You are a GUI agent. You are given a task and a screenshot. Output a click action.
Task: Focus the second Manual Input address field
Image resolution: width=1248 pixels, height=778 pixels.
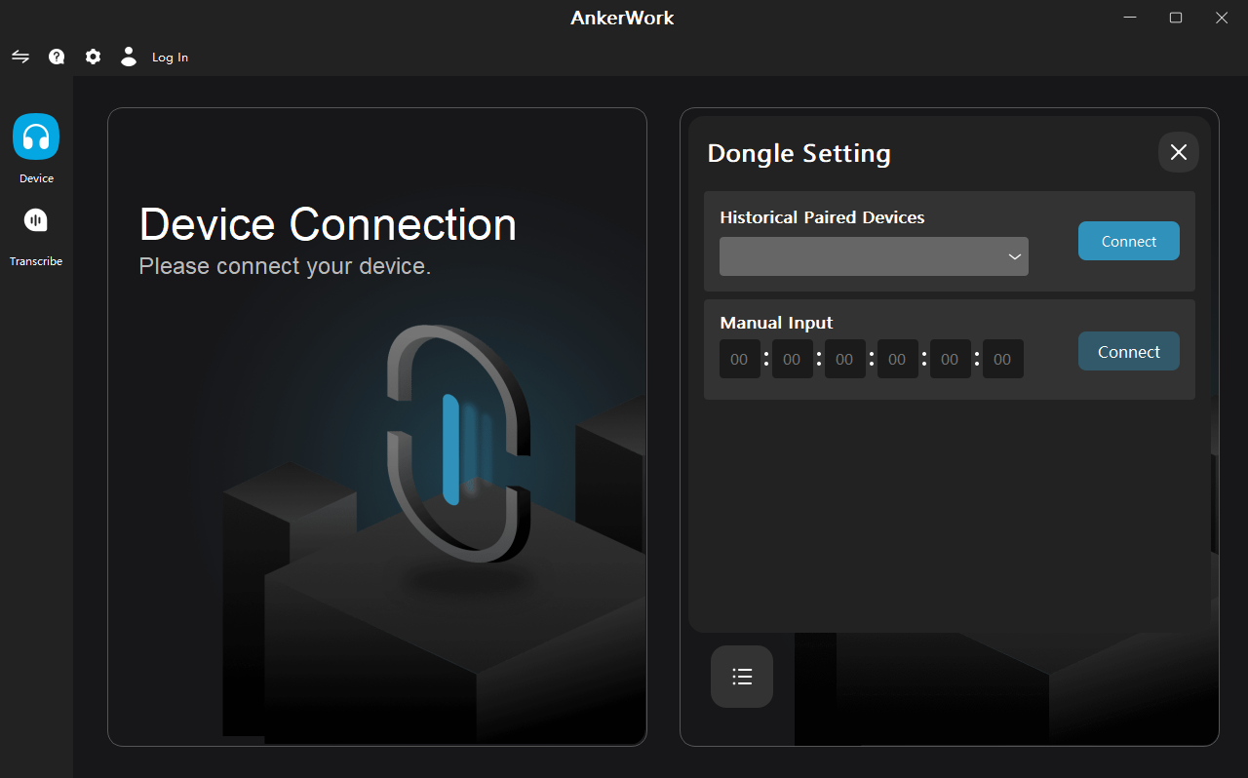(792, 359)
